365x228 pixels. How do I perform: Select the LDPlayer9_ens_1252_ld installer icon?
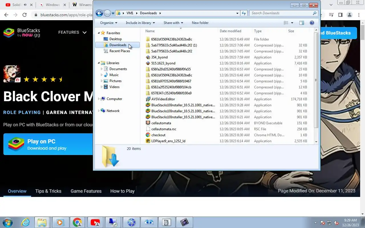[148, 141]
